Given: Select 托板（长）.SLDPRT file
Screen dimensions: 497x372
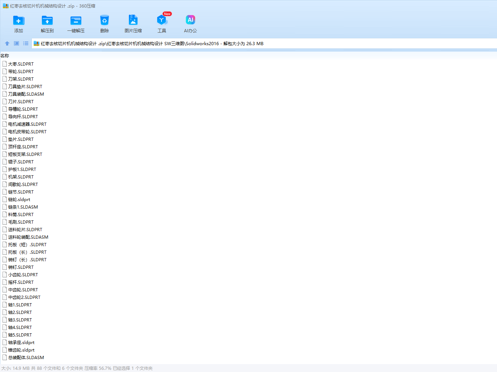Looking at the screenshot, I should [27, 252].
